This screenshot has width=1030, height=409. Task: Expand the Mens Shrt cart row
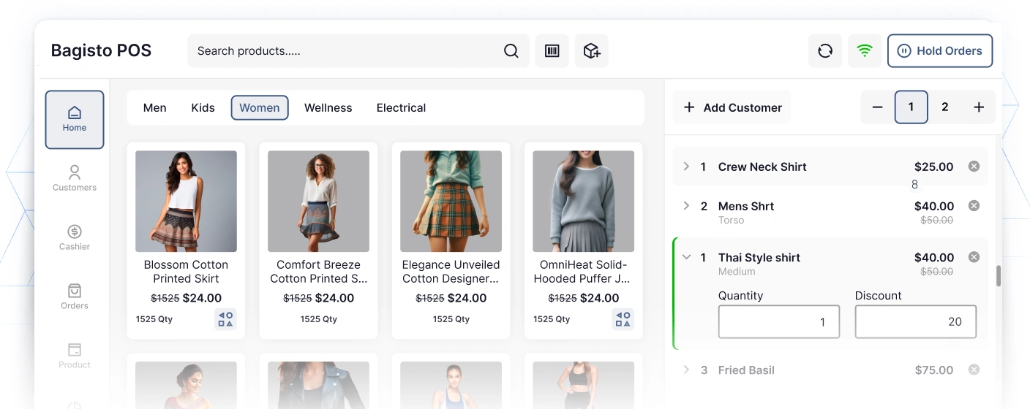(686, 206)
